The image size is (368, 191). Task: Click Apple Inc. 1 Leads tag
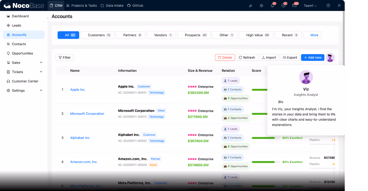coord(231,81)
